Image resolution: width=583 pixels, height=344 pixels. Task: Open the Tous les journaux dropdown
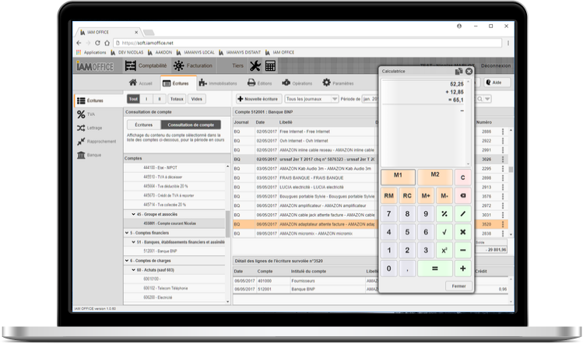pos(311,99)
